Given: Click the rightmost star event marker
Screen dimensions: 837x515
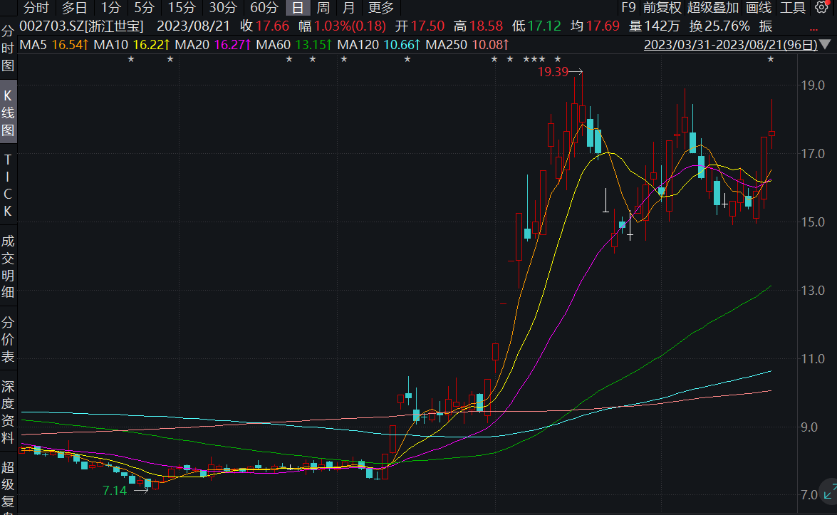Looking at the screenshot, I should point(770,59).
